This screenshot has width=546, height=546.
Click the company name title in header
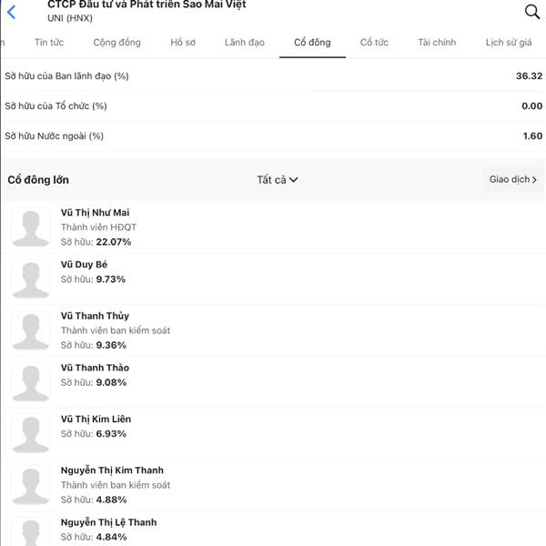click(x=147, y=5)
